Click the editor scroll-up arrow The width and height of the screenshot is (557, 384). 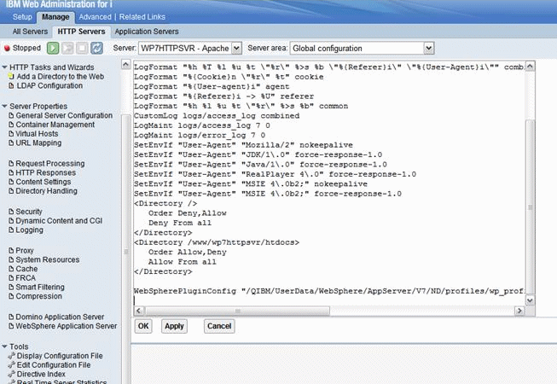point(530,66)
